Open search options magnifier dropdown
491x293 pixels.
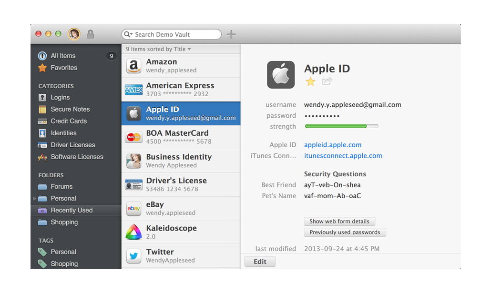pos(128,34)
